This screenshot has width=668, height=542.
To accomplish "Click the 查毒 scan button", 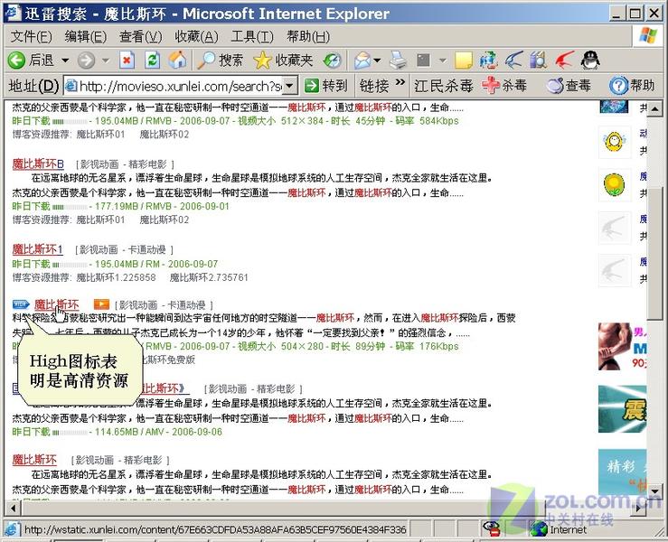I will coord(569,86).
